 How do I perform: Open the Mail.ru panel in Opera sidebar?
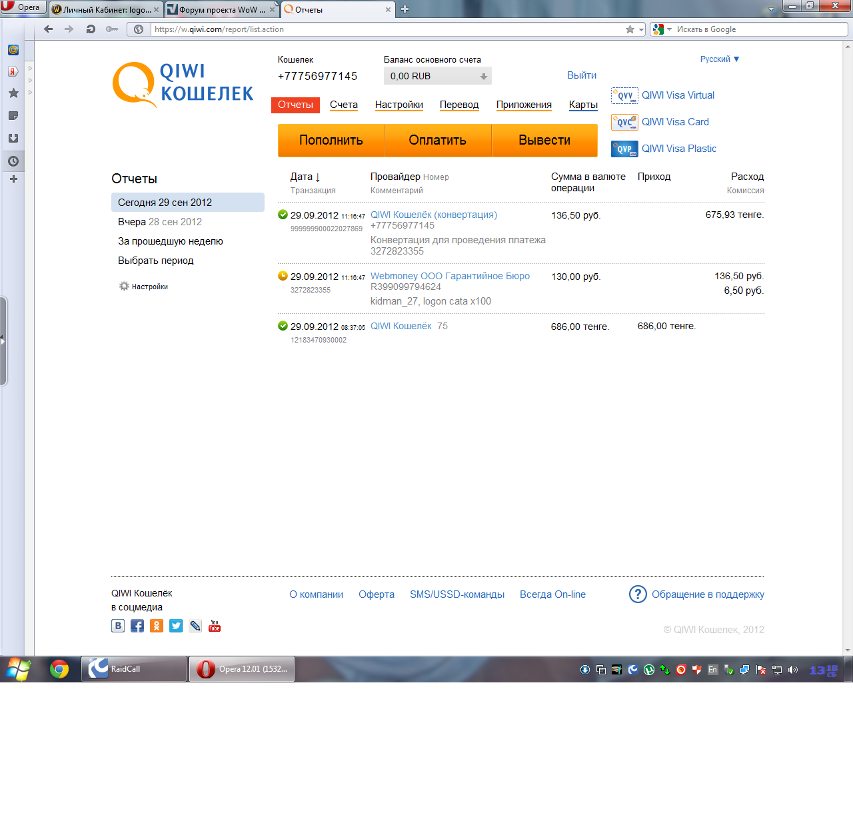(x=13, y=50)
